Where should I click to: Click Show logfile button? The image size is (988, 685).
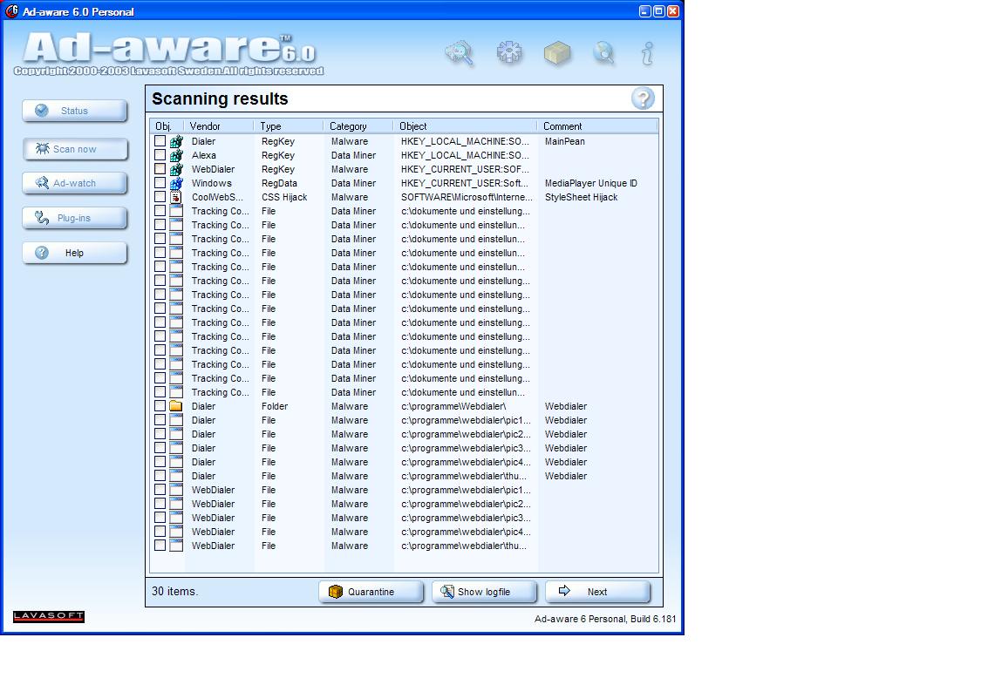point(484,592)
